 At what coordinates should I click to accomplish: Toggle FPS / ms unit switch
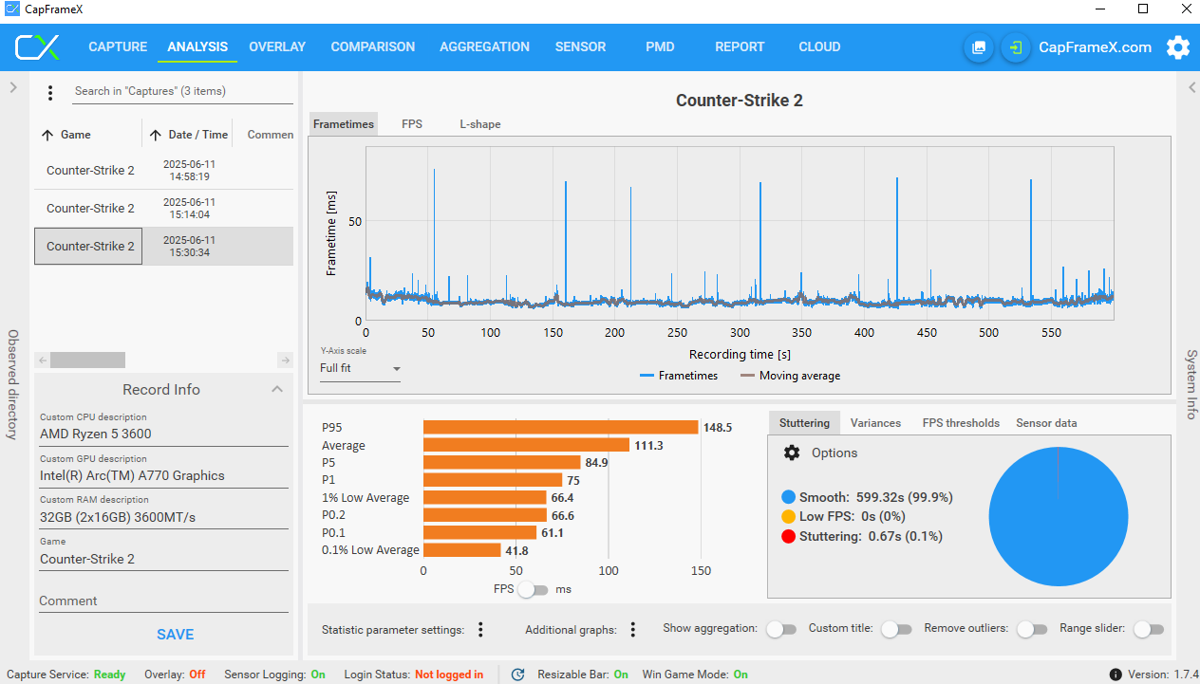coord(534,589)
